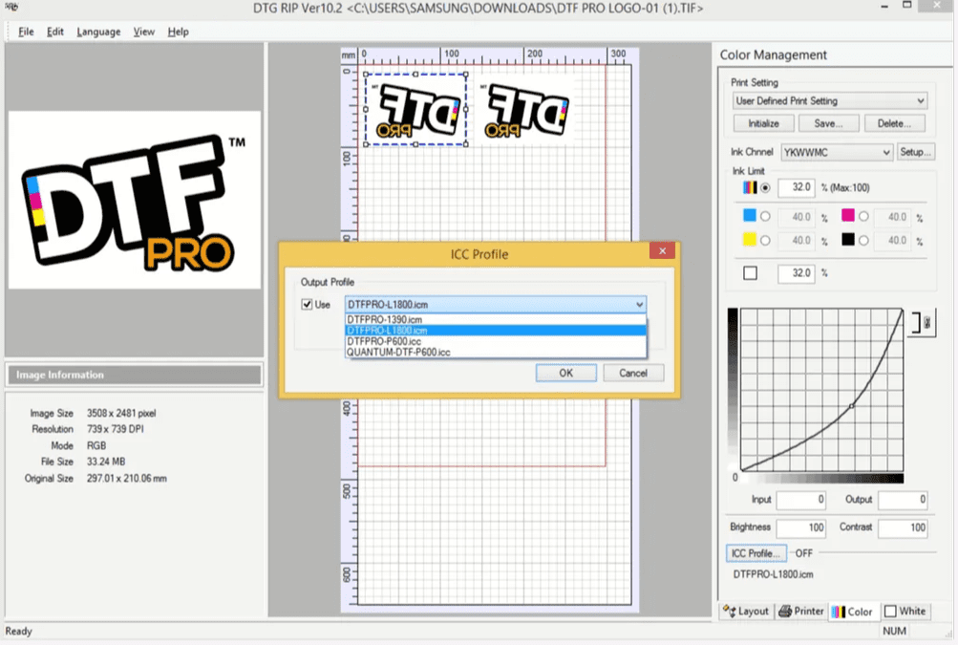Click the CMYK combined ink icon
The image size is (958, 645).
(x=750, y=187)
